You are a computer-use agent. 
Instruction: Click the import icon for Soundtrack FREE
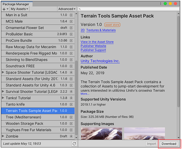71,66
